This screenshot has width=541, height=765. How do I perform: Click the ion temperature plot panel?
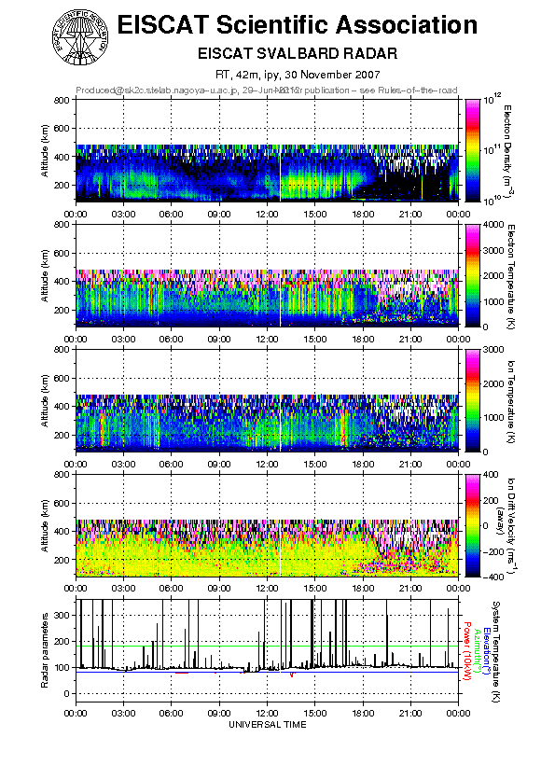[267, 400]
